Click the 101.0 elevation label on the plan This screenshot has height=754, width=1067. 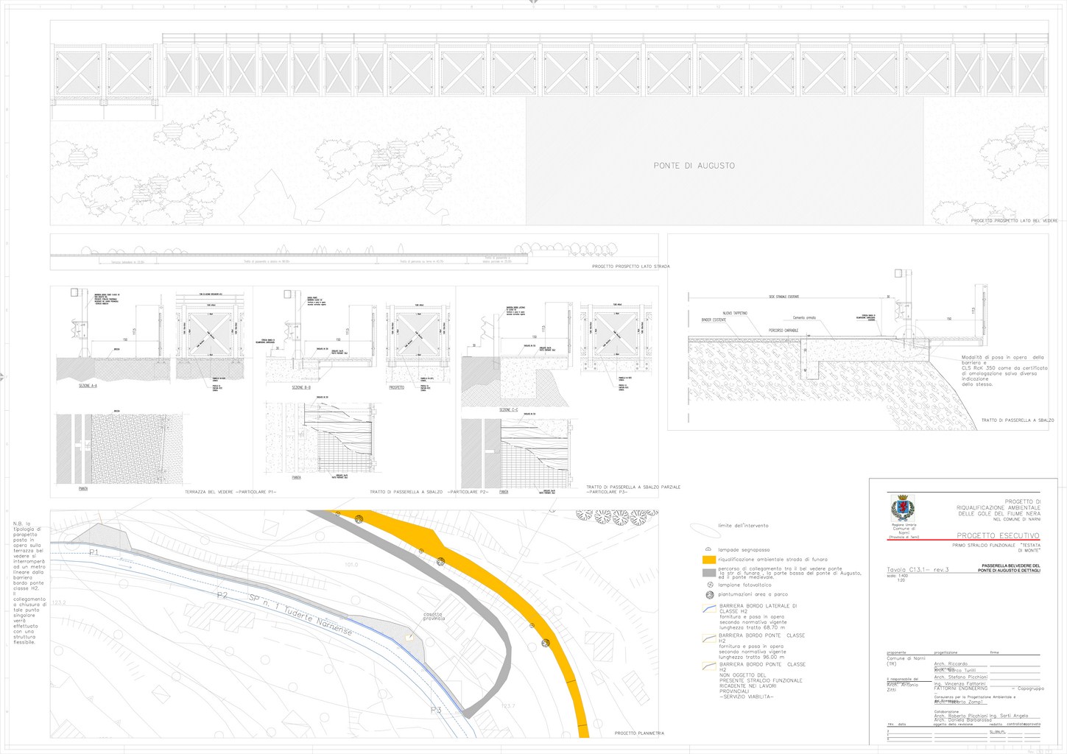click(351, 565)
